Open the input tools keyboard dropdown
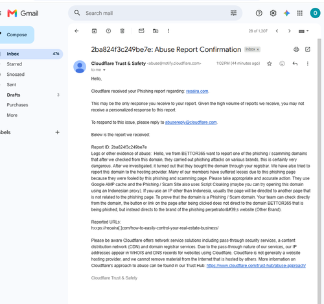This screenshot has height=304, width=324. click(303, 31)
